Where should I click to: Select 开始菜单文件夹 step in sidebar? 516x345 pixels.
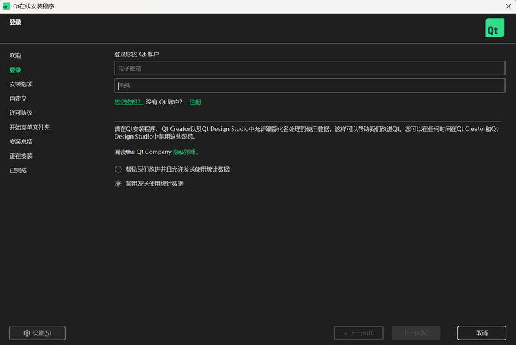click(x=30, y=127)
